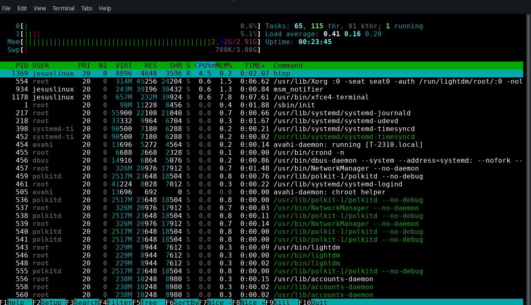Sort by the PID column header
This screenshot has width=531, height=305.
[x=22, y=66]
